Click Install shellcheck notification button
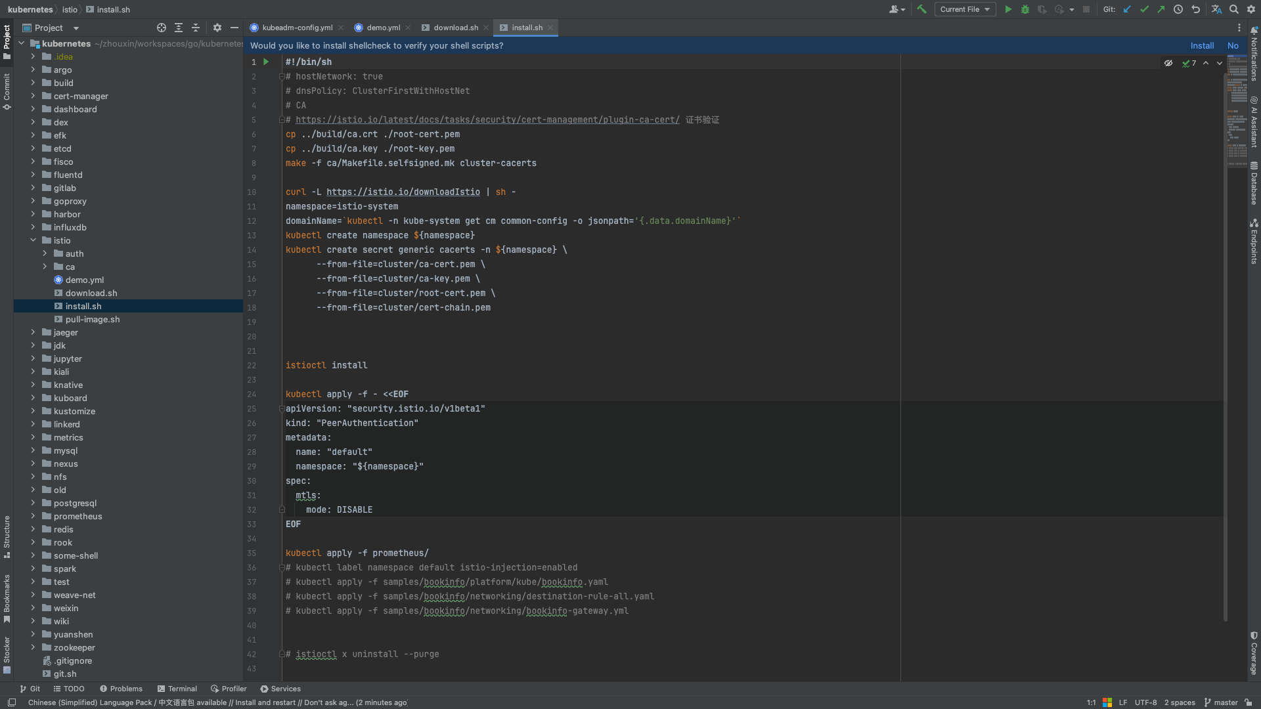This screenshot has height=709, width=1261. click(1202, 45)
